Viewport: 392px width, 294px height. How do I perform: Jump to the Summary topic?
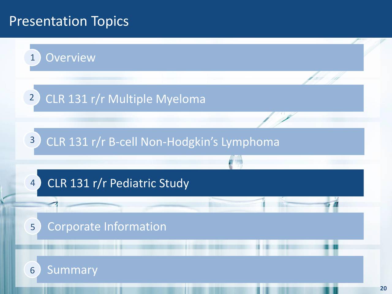[200, 269]
